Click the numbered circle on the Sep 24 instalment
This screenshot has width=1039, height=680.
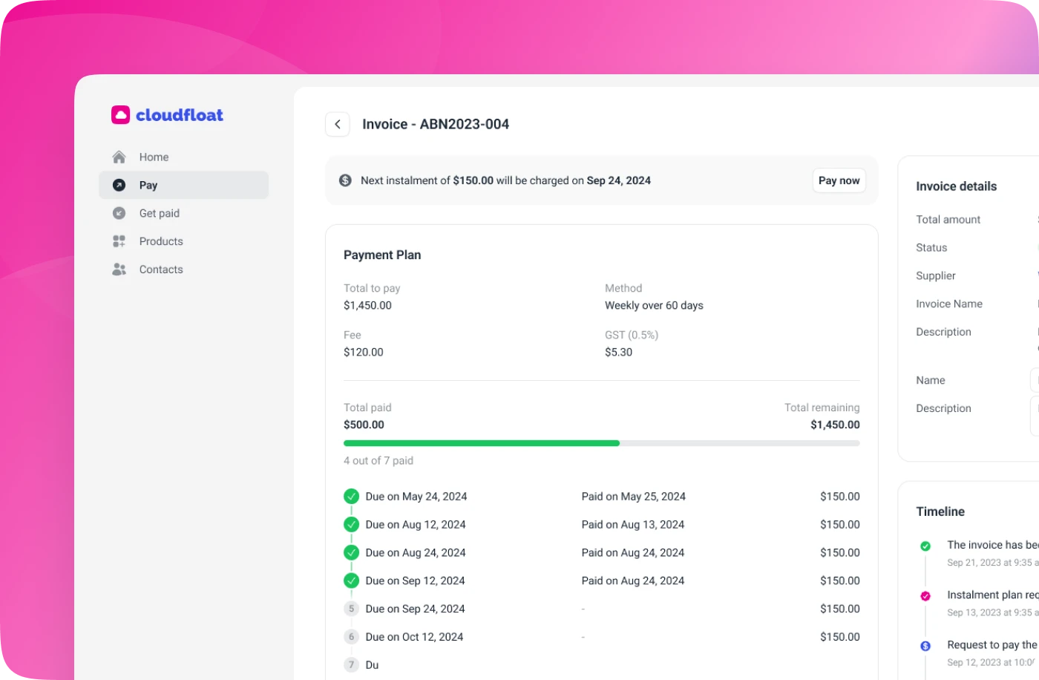[351, 608]
